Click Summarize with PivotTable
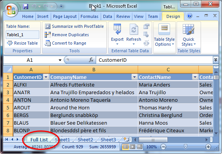The width and height of the screenshot is (222, 154). 74,26
